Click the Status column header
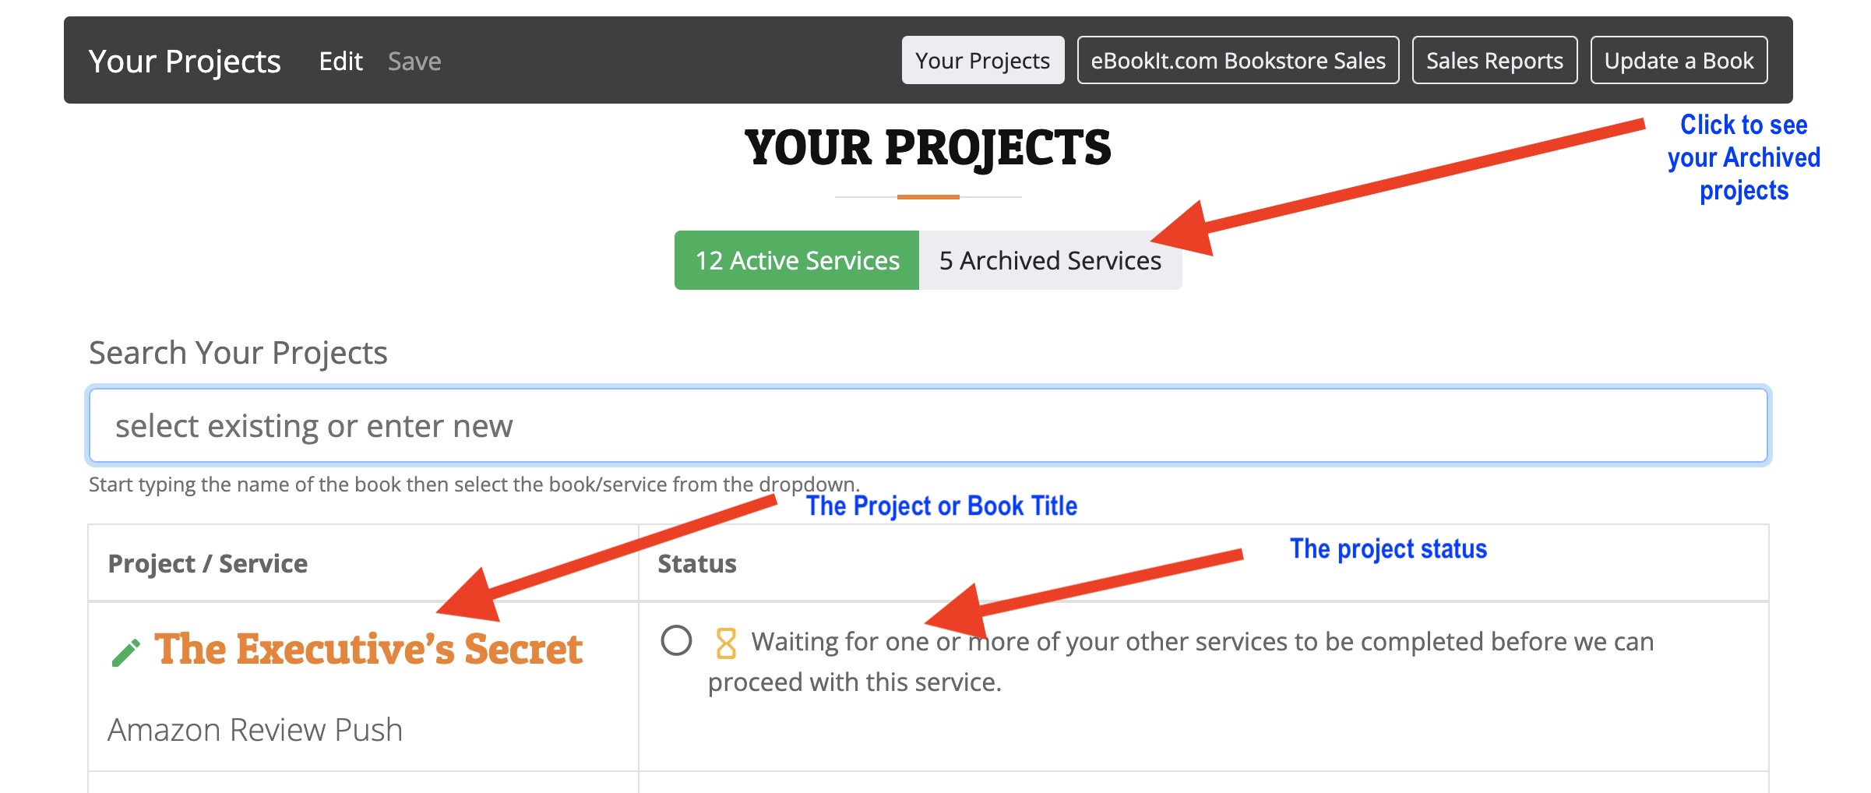1871x793 pixels. pyautogui.click(x=697, y=563)
